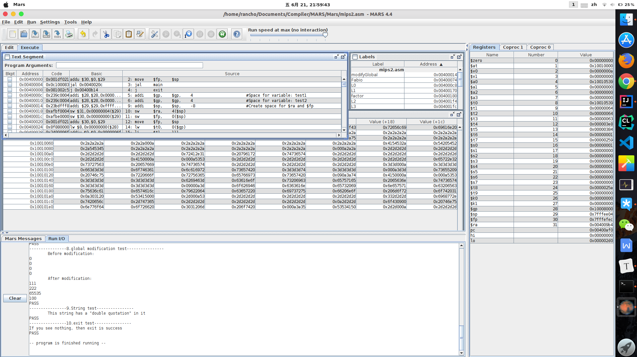
Task: Click the Run I/O vertical scrollbar thumb
Action: [x=461, y=338]
